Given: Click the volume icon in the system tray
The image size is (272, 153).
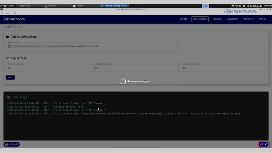Looking at the screenshot, I should (x=236, y=6).
